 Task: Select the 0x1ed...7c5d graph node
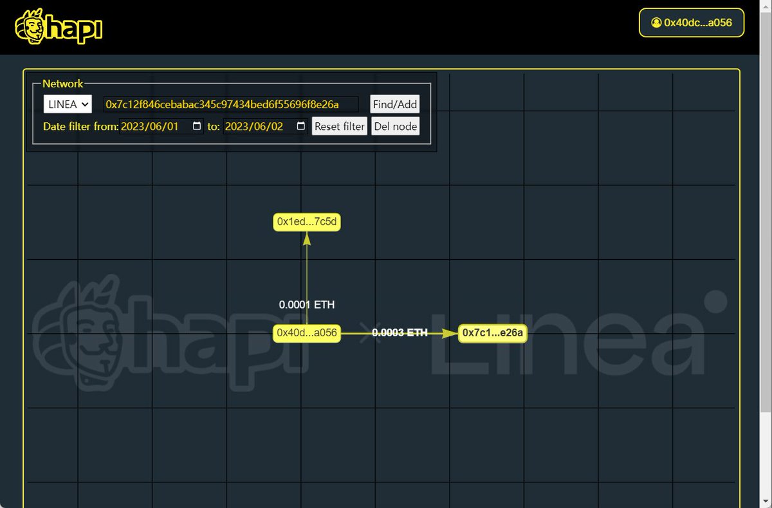(x=307, y=222)
